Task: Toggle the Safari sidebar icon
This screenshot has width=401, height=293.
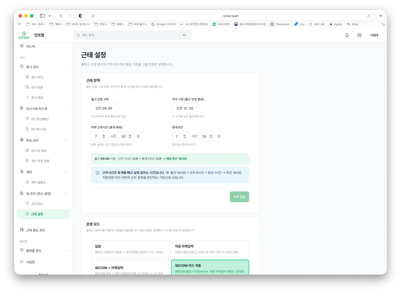Action: [x=43, y=16]
